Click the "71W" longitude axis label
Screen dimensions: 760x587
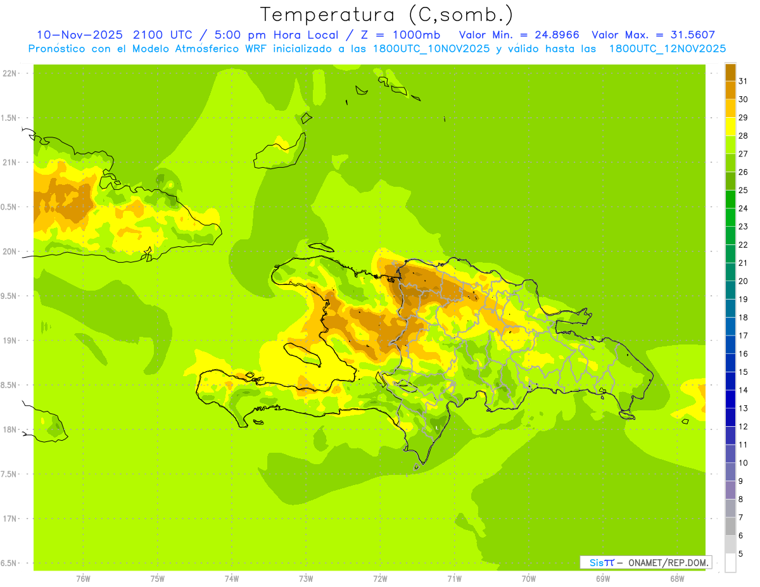click(454, 579)
